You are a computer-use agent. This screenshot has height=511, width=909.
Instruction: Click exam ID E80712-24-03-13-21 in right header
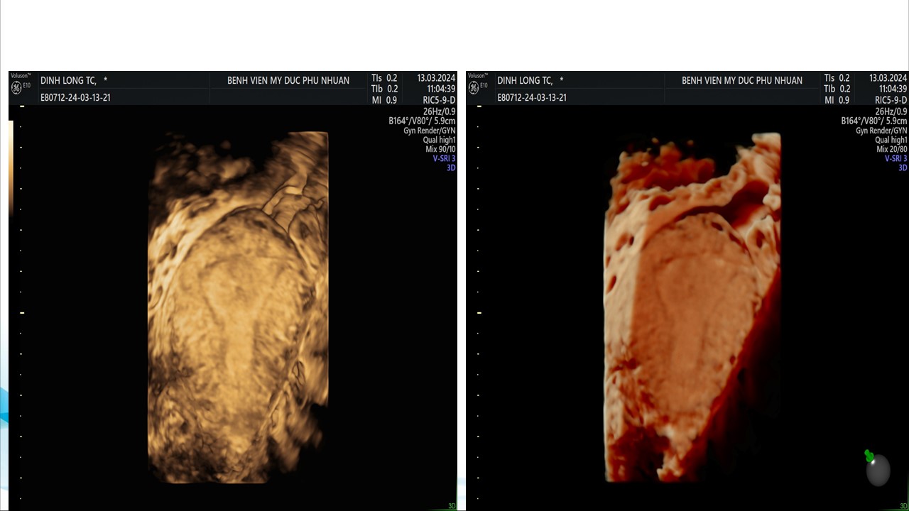[532, 98]
